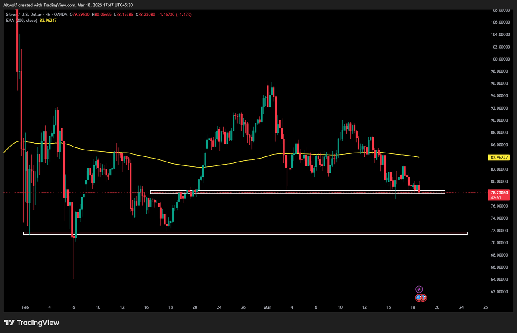The height and width of the screenshot is (333, 517).
Task: Click the Feb label on the time axis
Action: tap(25, 308)
